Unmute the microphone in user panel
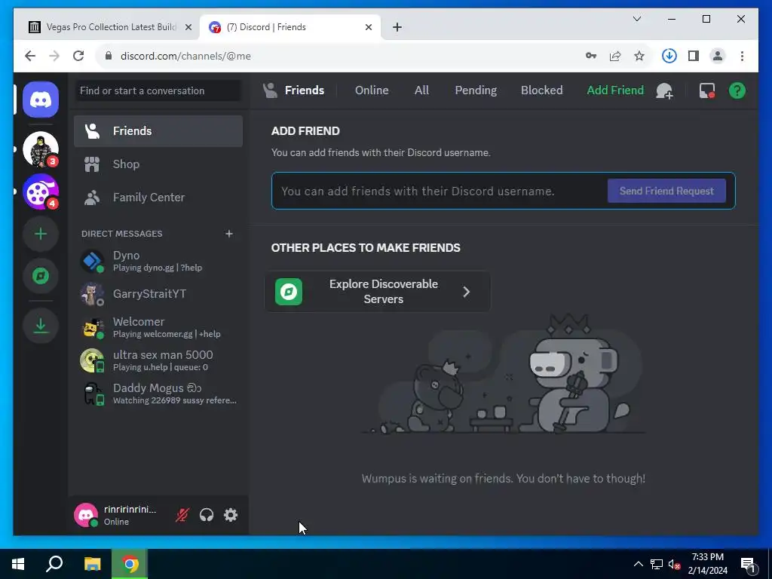 [182, 515]
